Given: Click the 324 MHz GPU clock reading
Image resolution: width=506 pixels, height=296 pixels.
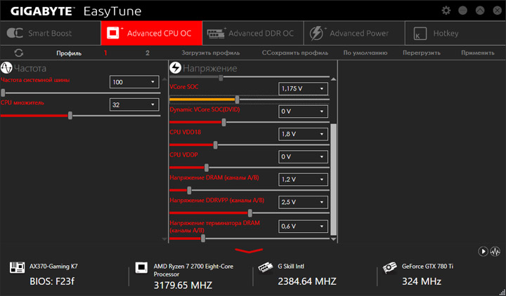Looking at the screenshot, I should click(422, 281).
